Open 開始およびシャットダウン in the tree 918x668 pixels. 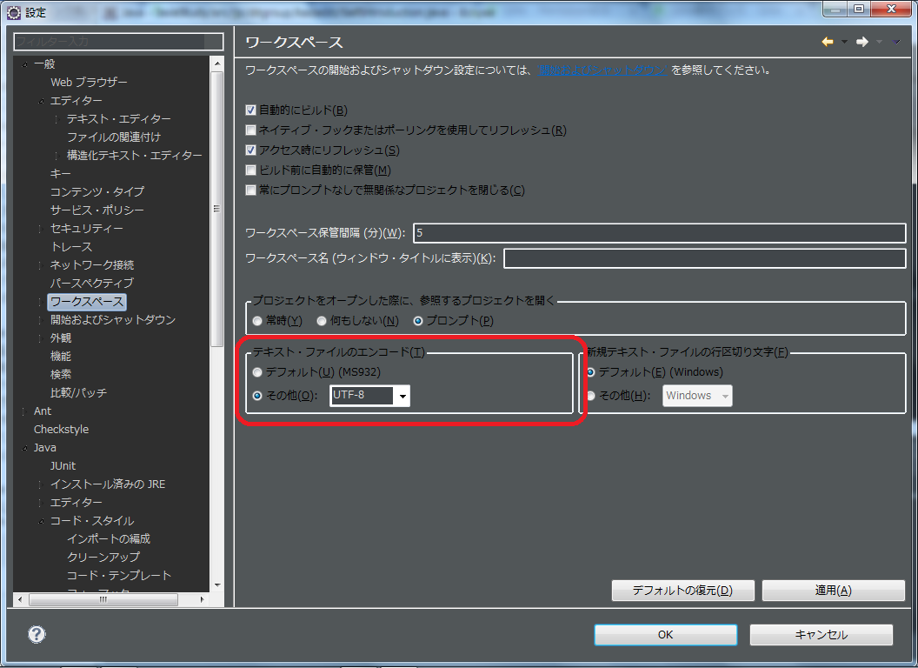[x=113, y=320]
